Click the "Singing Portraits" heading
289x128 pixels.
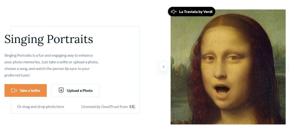[49, 39]
